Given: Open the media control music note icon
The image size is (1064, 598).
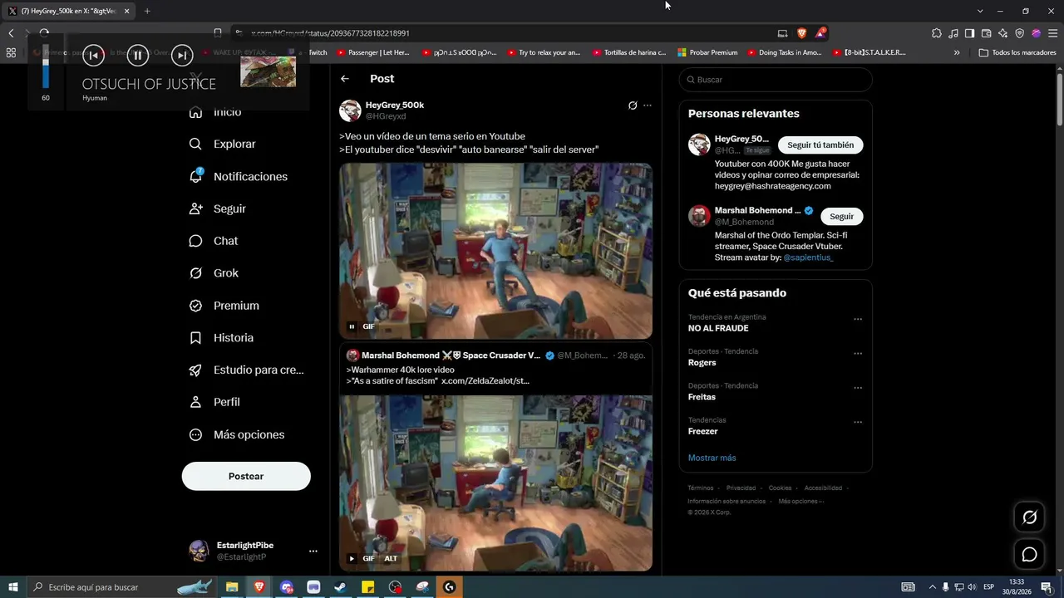Looking at the screenshot, I should tap(953, 33).
